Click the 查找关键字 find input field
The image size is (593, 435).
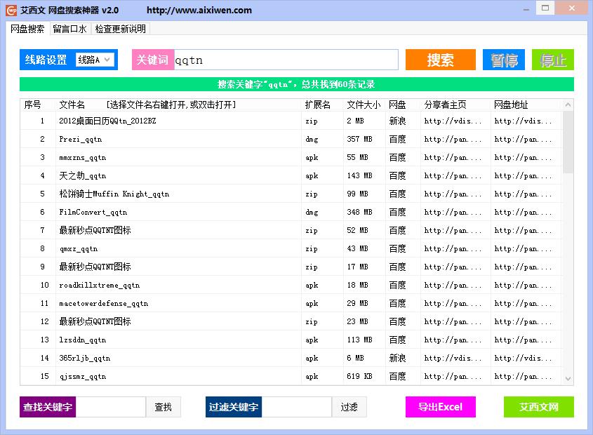pos(111,407)
